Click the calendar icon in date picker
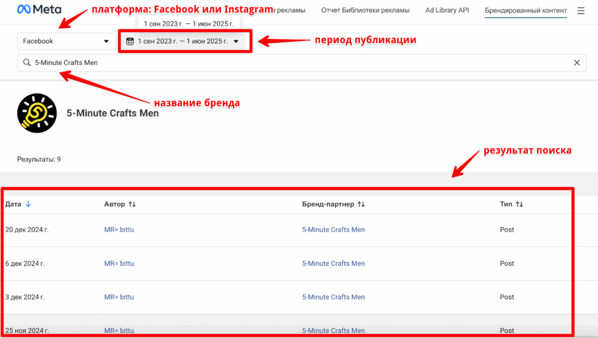 point(130,41)
